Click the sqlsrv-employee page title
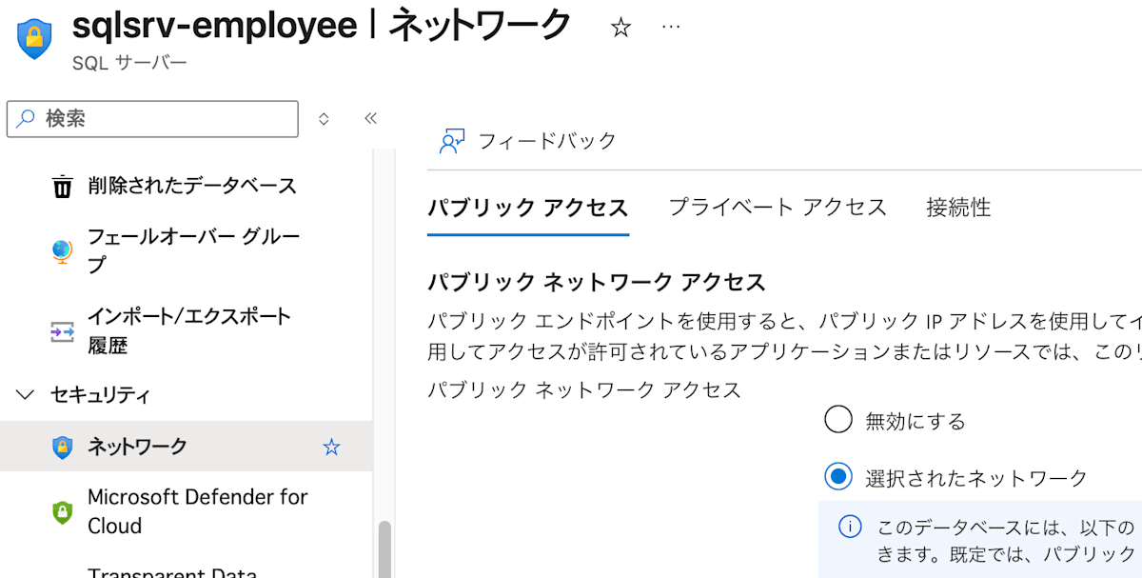 [214, 27]
